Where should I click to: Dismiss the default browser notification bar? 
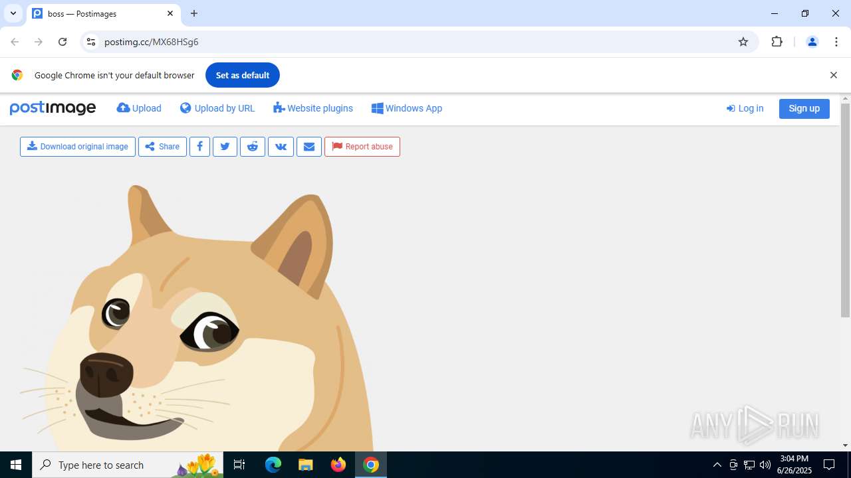833,75
